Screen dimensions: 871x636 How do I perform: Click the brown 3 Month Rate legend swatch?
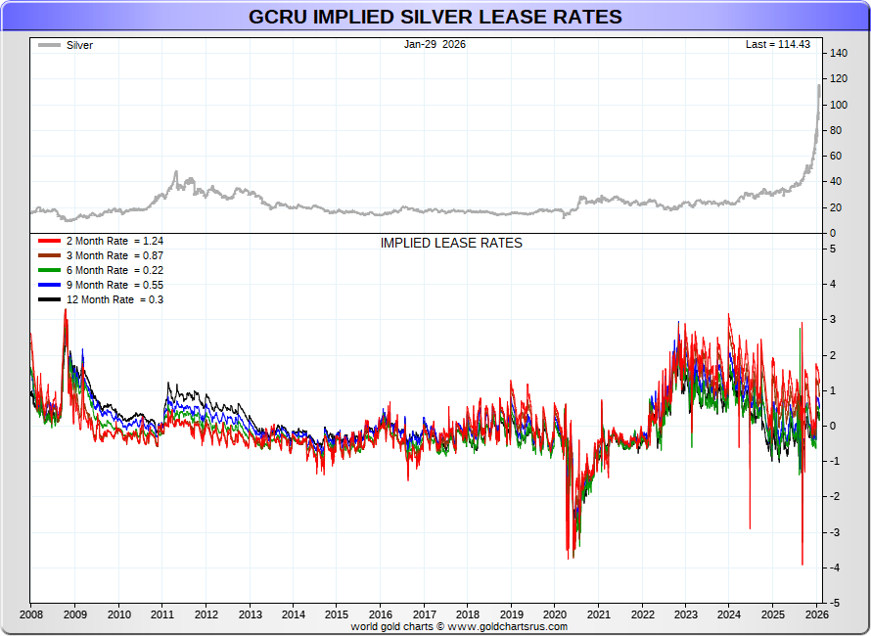coord(50,255)
